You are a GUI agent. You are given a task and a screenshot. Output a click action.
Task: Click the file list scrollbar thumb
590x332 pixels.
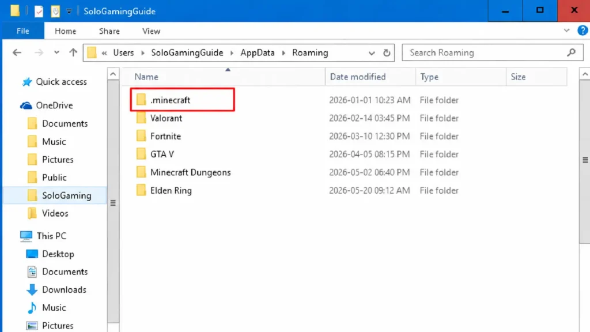584,161
